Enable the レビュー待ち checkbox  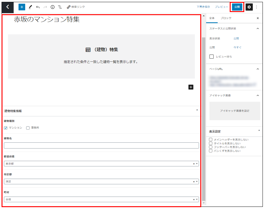tap(212, 56)
